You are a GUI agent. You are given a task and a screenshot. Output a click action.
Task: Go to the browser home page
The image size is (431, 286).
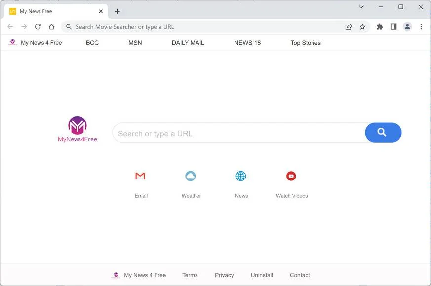click(x=52, y=27)
